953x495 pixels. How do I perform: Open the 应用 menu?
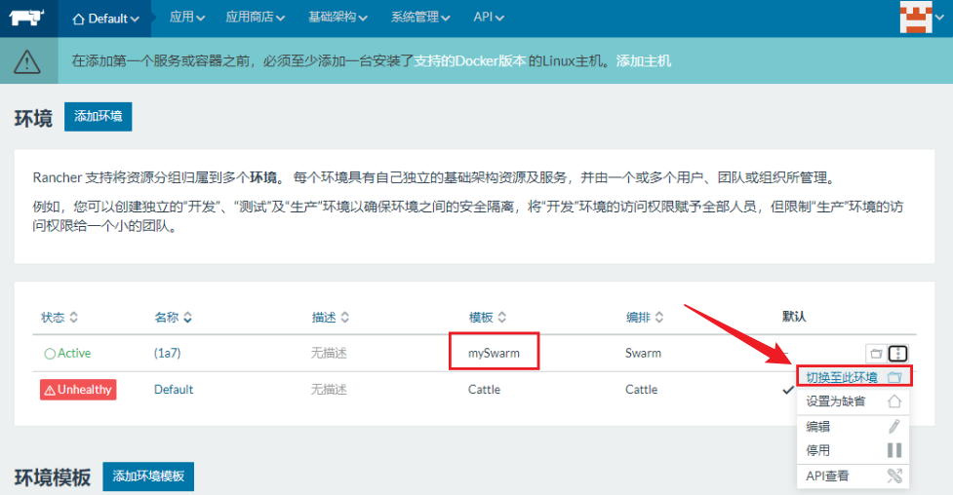[186, 18]
